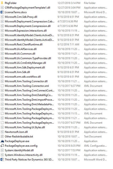Click the date 10/16/2018 11:15
113x169 pixels.
tap(69, 113)
